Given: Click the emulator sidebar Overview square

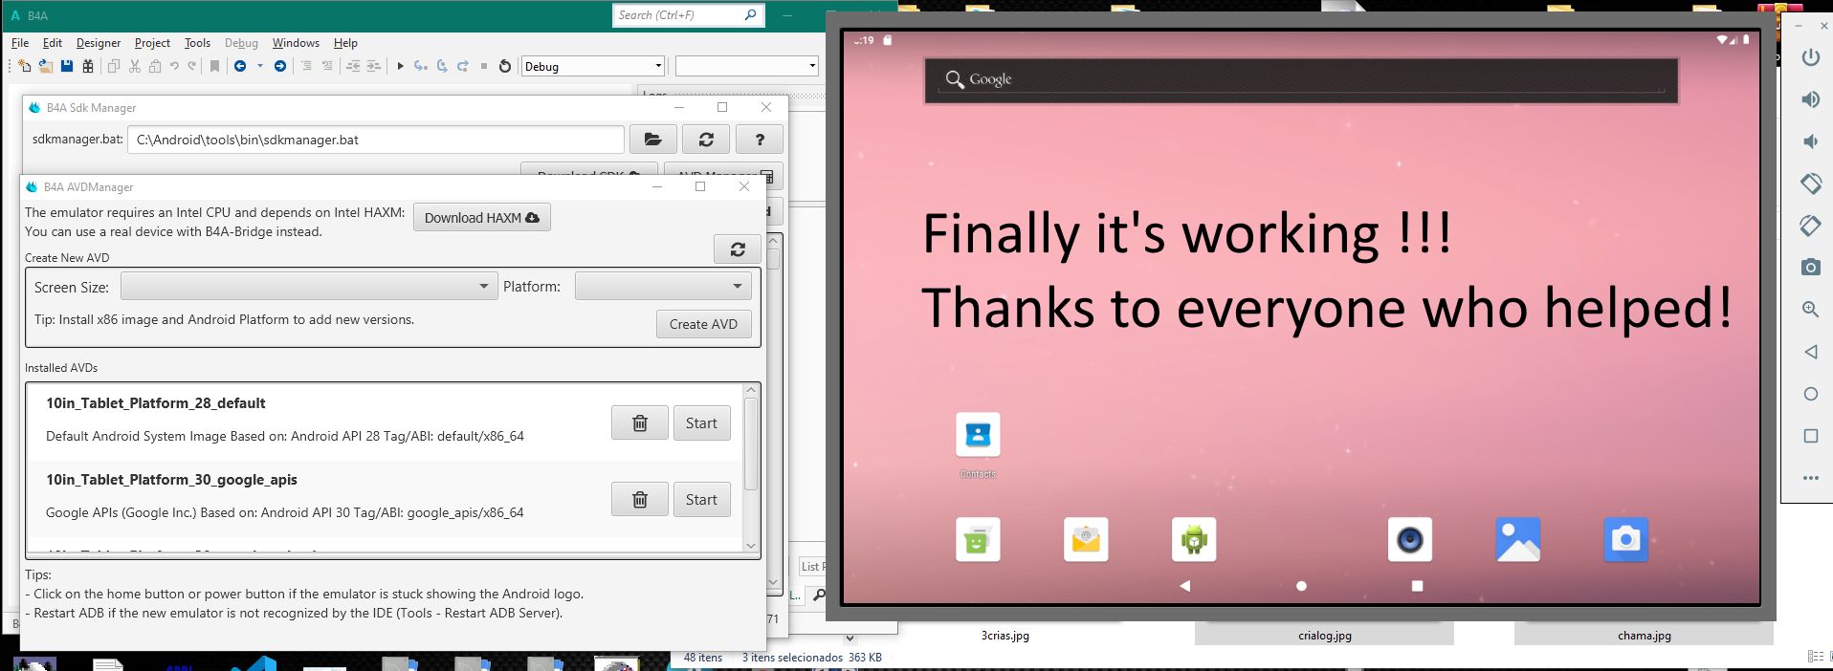Looking at the screenshot, I should click(1810, 436).
